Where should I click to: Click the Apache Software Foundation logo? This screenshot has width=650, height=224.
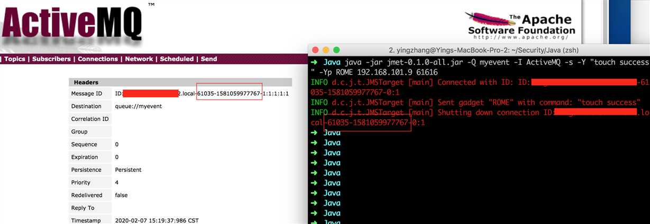pos(520,25)
